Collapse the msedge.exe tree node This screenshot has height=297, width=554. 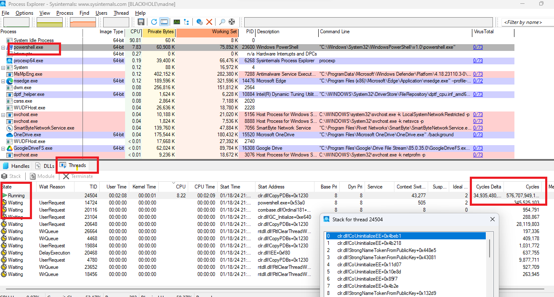[3, 81]
